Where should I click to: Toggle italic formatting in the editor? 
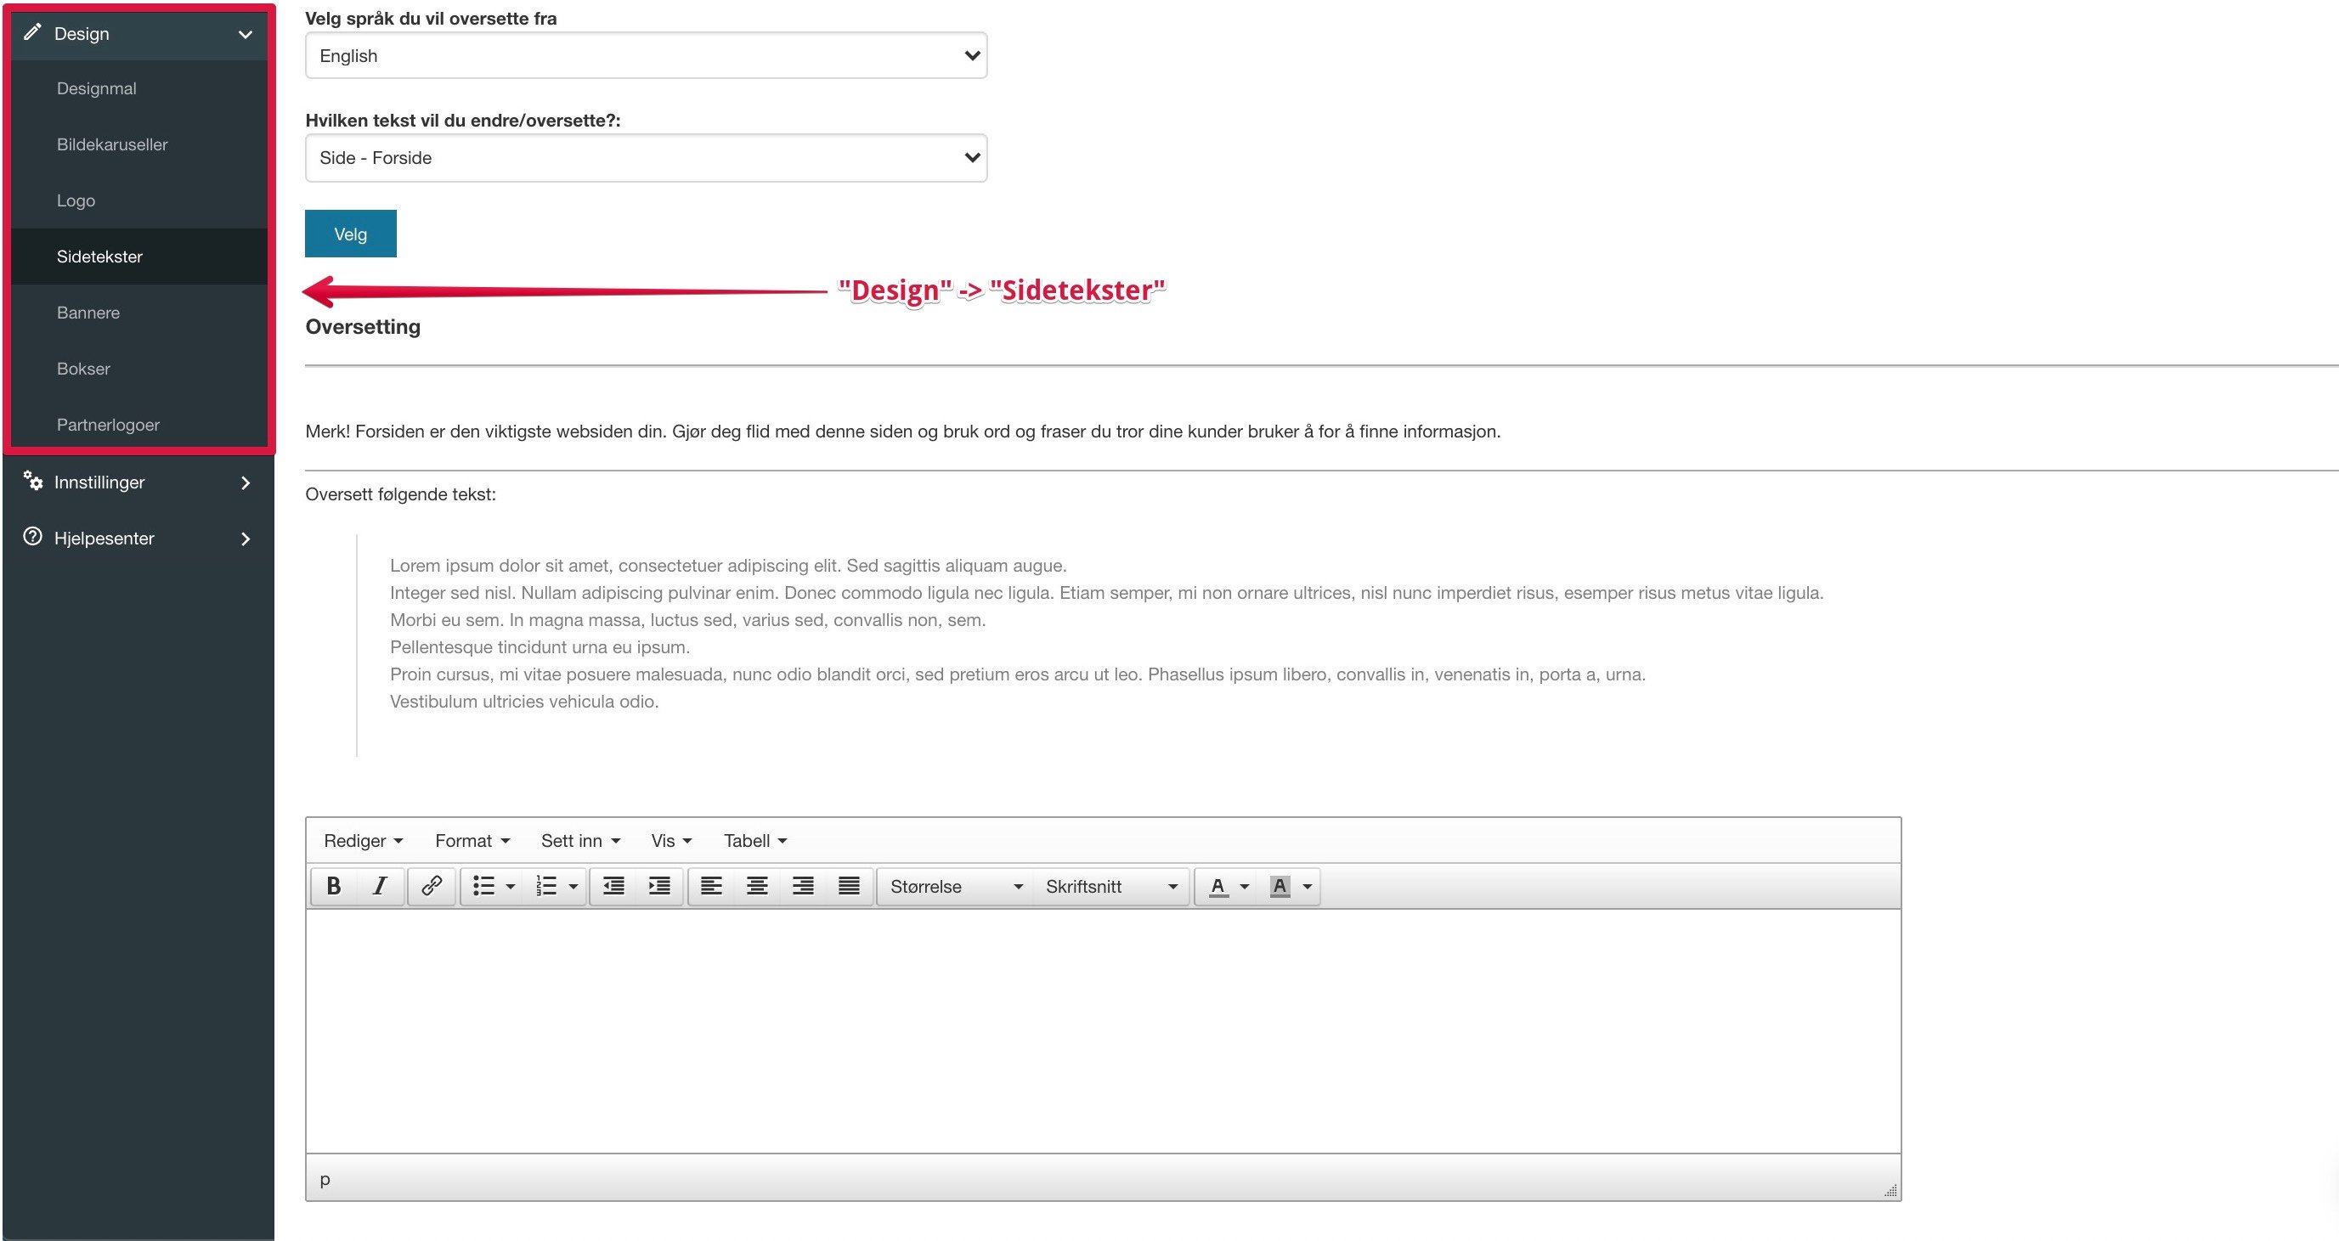click(380, 886)
